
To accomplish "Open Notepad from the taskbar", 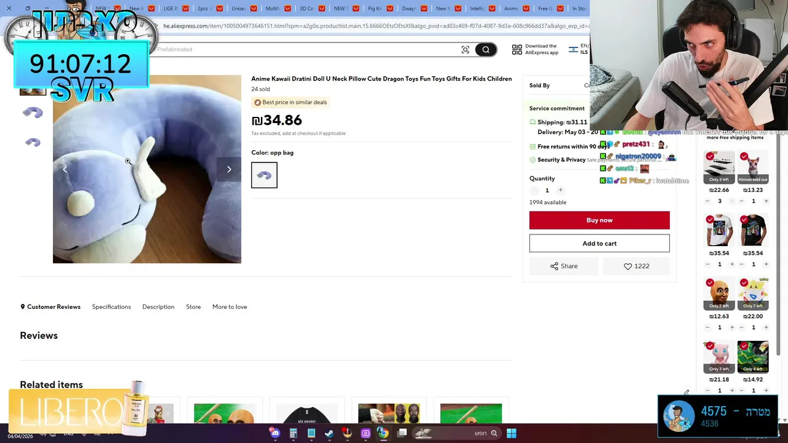I will [312, 433].
